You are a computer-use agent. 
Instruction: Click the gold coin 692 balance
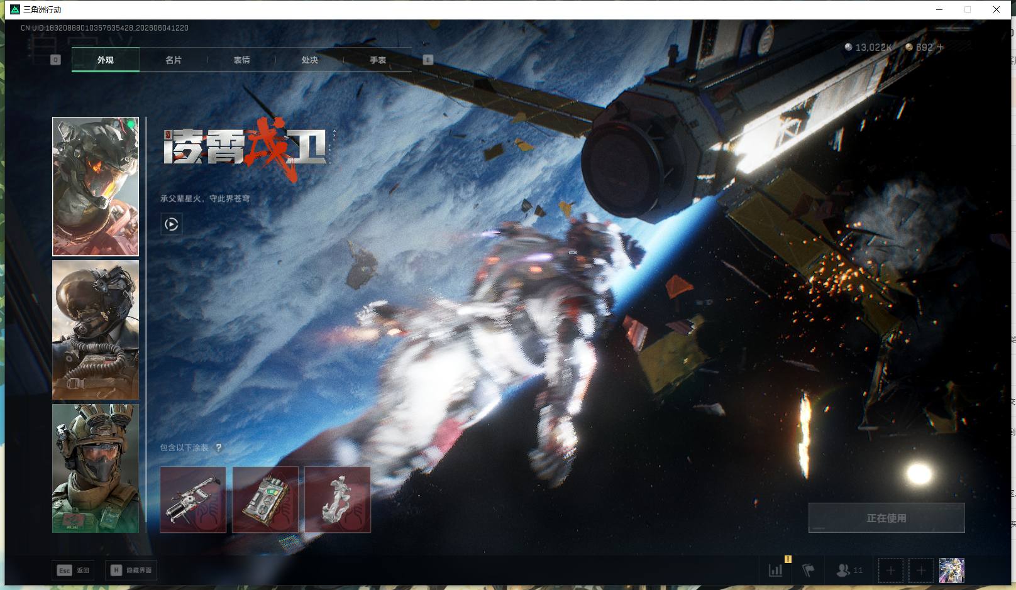coord(919,47)
